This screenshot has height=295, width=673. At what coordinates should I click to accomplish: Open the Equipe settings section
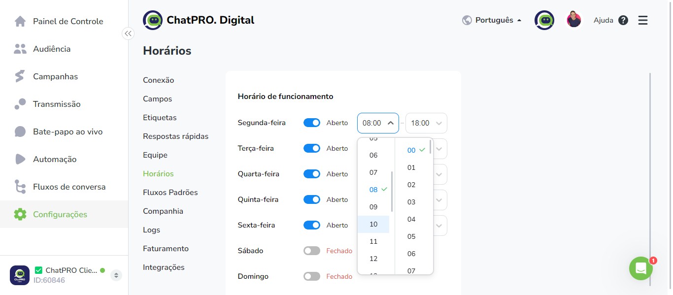(x=155, y=155)
